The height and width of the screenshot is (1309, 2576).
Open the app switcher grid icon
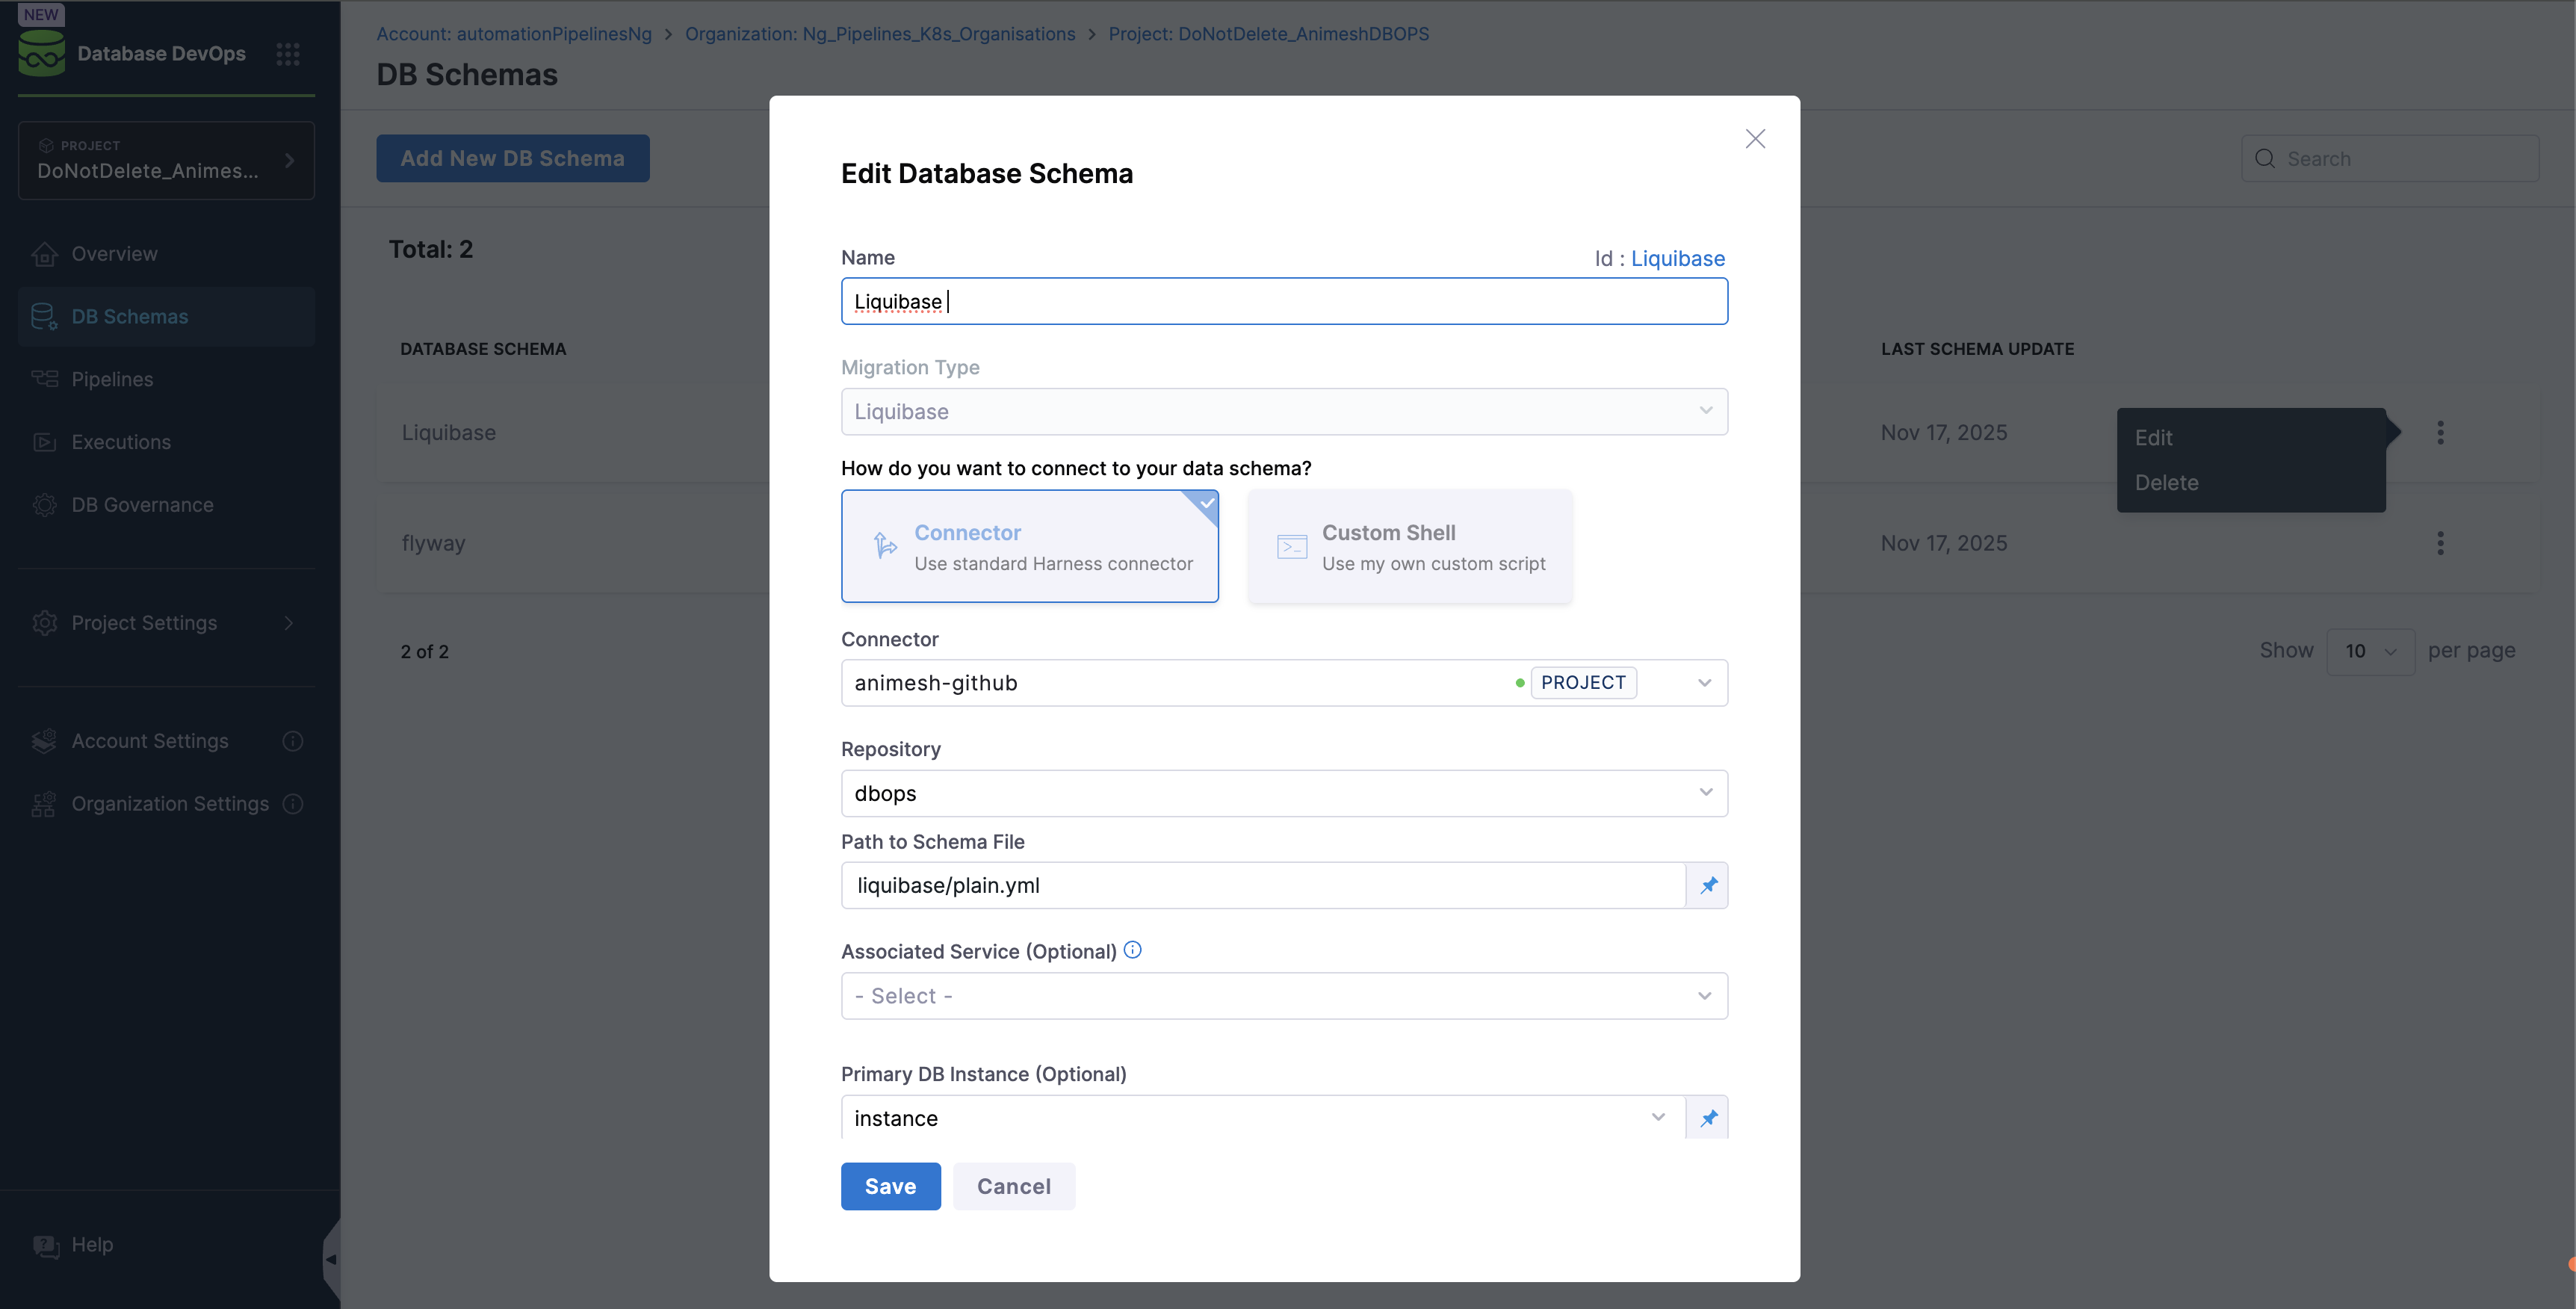point(288,54)
